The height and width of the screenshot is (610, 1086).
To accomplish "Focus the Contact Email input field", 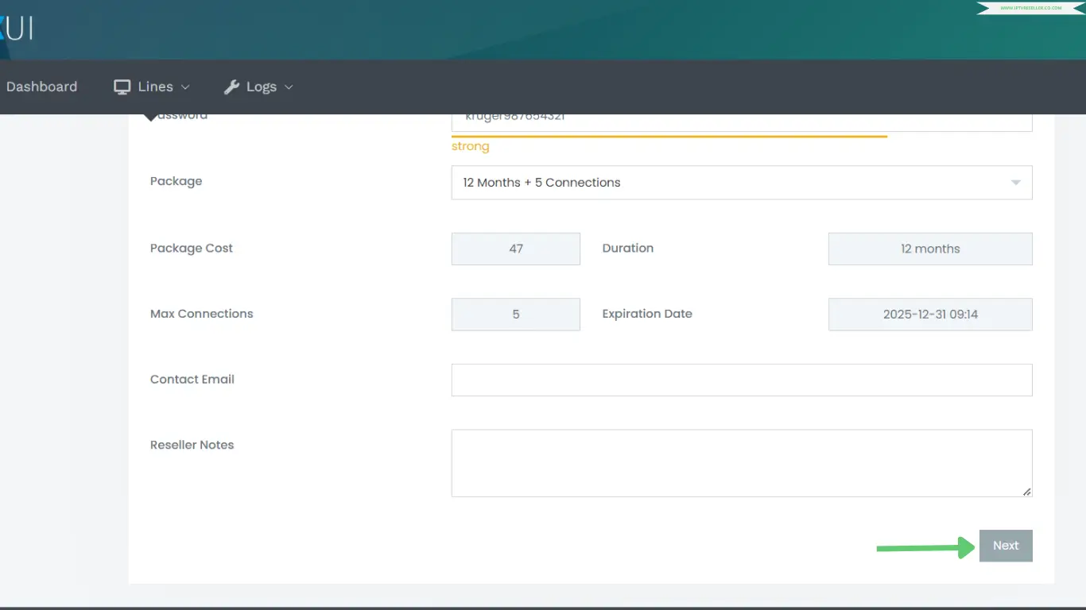I will pyautogui.click(x=741, y=380).
